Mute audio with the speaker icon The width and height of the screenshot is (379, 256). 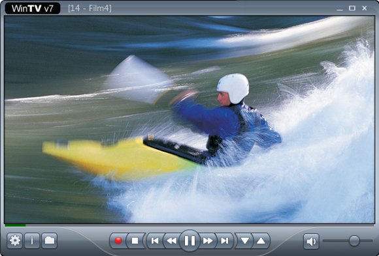[x=311, y=241]
